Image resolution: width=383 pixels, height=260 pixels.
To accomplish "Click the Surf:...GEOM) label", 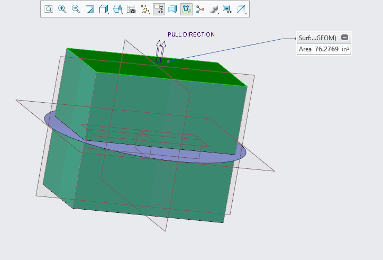I will tap(317, 38).
